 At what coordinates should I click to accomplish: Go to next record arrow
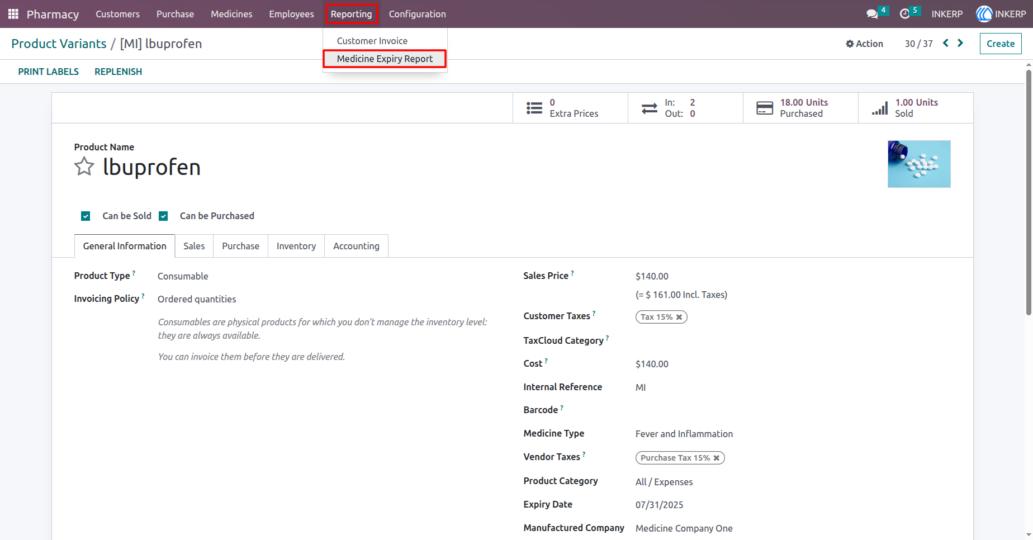tap(960, 43)
